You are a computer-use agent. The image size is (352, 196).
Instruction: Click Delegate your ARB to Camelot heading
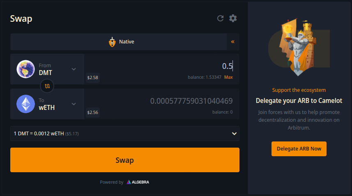click(299, 100)
